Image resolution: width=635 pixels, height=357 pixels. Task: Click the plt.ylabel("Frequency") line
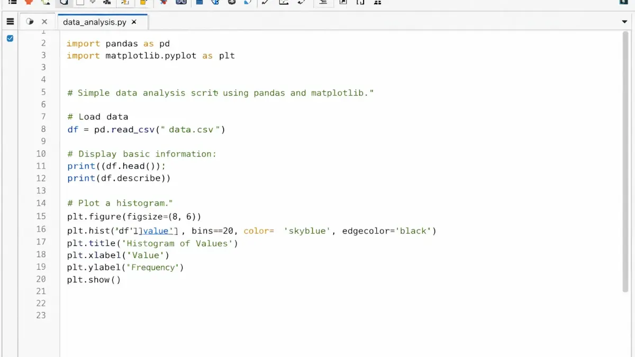click(x=125, y=268)
